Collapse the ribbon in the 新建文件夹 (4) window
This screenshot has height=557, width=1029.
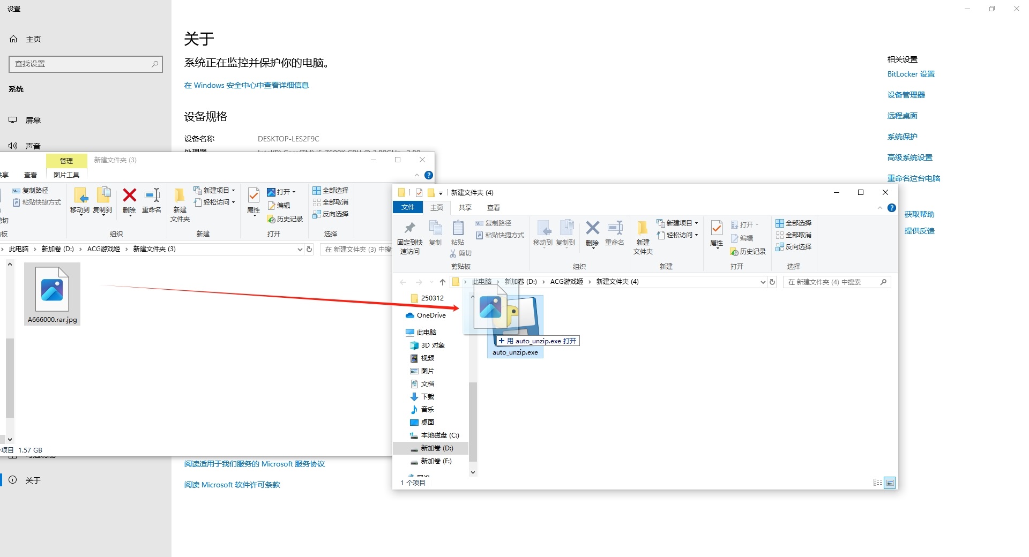pyautogui.click(x=880, y=208)
